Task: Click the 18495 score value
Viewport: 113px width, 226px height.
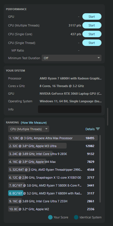Action: pos(90,138)
